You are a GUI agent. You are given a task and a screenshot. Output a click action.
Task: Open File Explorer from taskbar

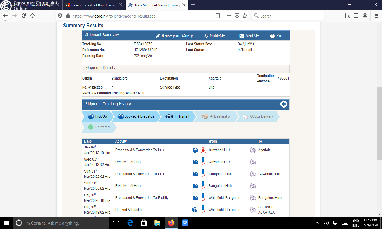tap(157, 223)
